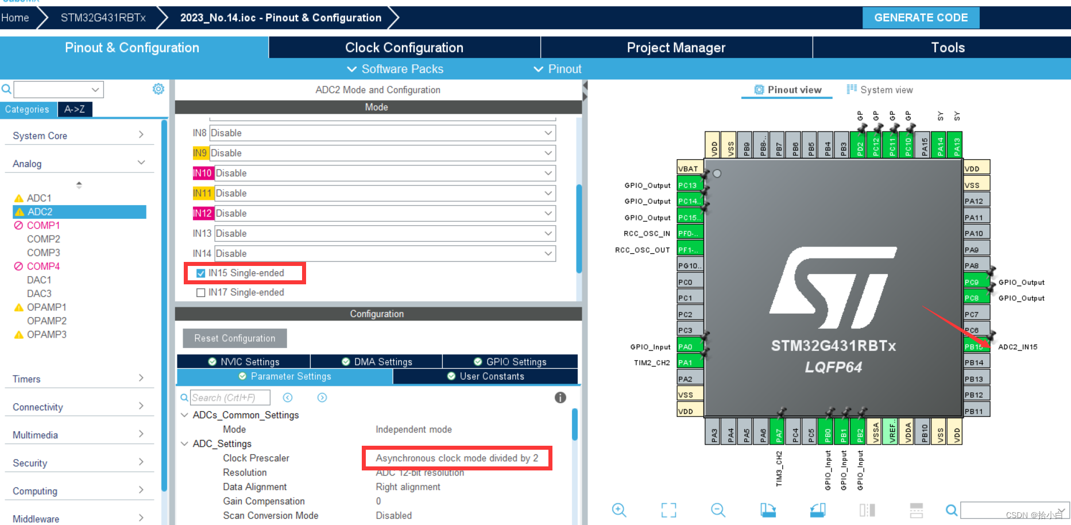
Task: Collapse the Analog category
Action: 79,164
